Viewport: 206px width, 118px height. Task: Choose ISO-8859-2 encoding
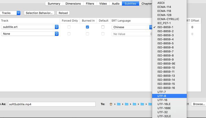(x=169, y=31)
